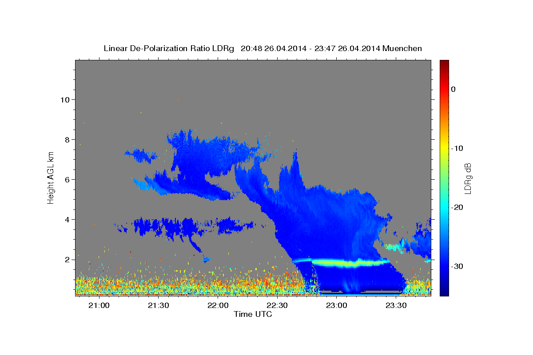Click the colorbar label -10
533x355 pixels.
tap(457, 148)
